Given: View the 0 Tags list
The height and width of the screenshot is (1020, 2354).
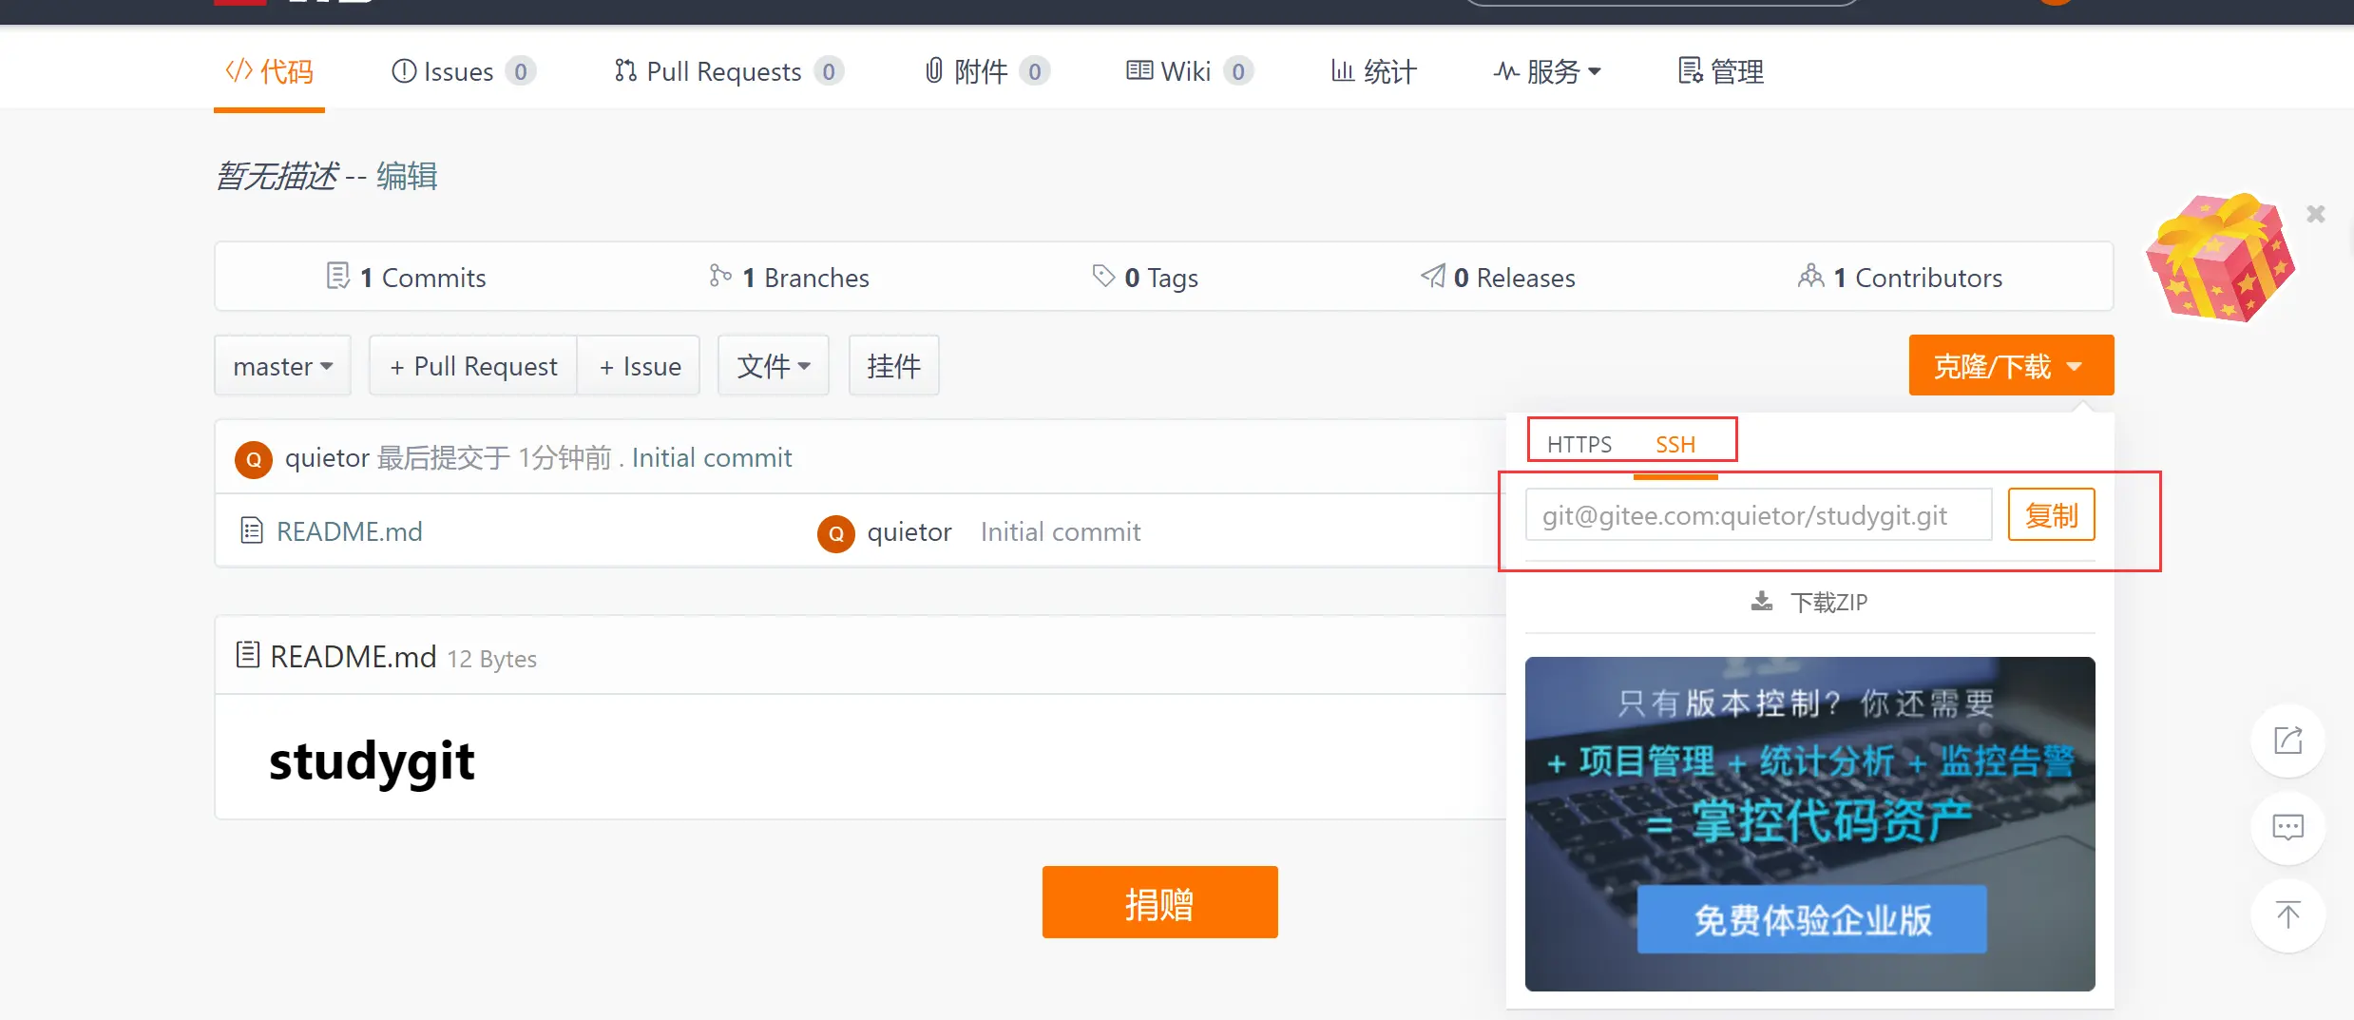Looking at the screenshot, I should (1145, 278).
